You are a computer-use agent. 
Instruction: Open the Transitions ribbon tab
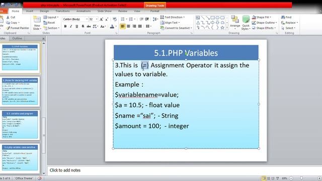[62, 11]
